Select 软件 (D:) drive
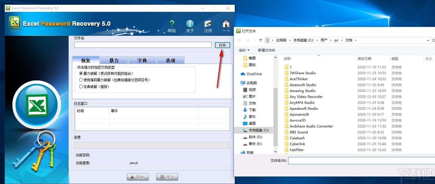The image size is (435, 184). tap(253, 137)
